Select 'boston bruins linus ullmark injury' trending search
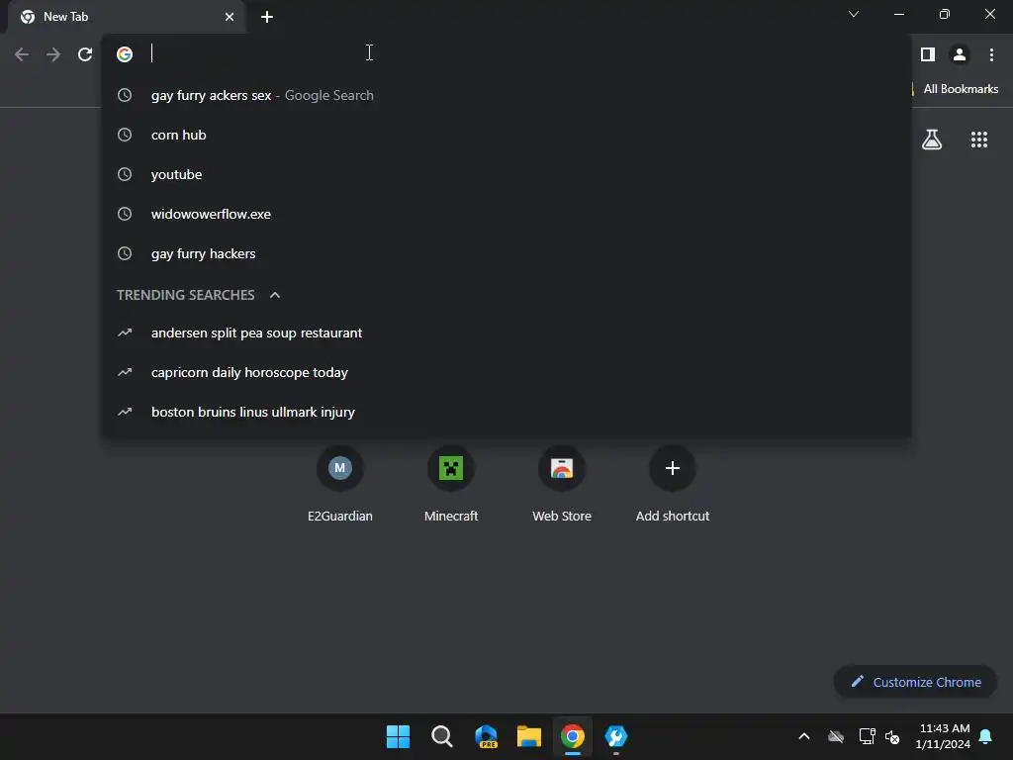 506,412
